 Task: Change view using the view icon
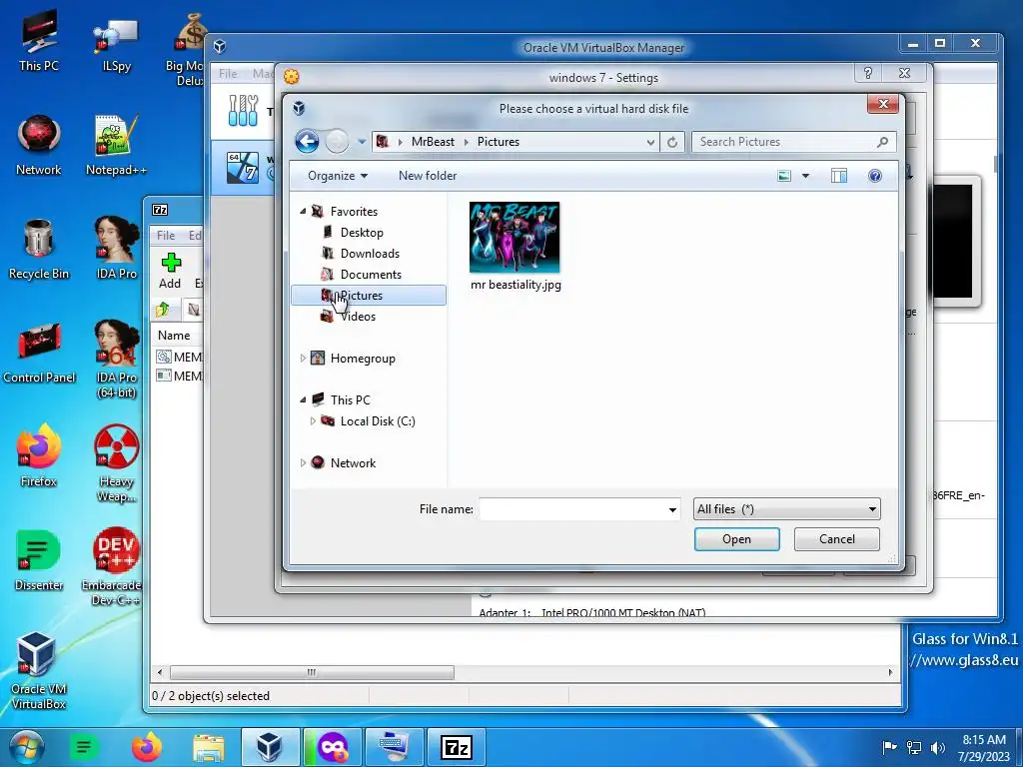(x=784, y=176)
